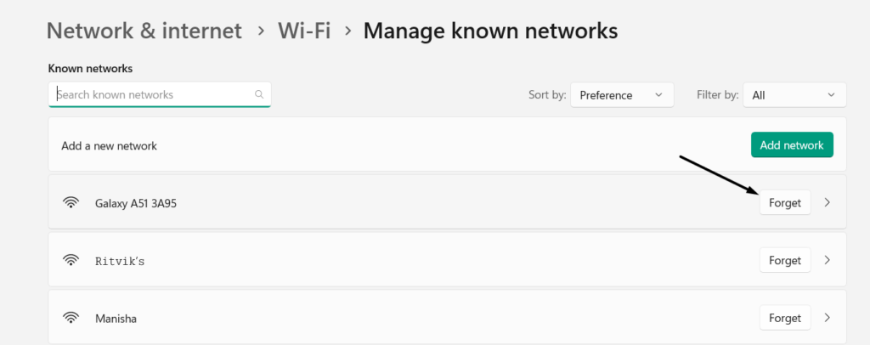
Task: Expand Galaxy A51 3A95 network details chevron
Action: click(828, 203)
